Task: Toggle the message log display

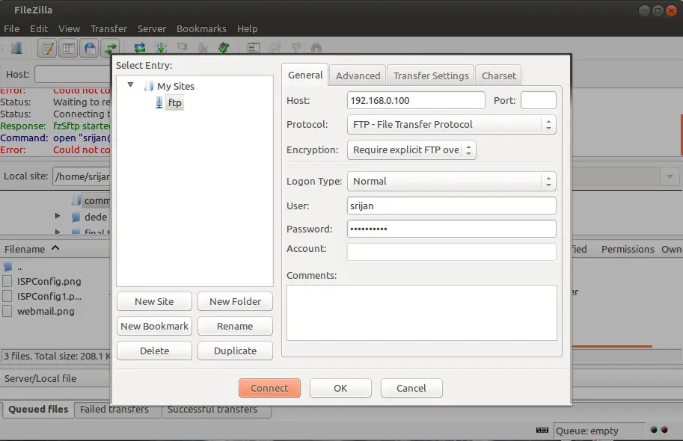Action: (47, 48)
